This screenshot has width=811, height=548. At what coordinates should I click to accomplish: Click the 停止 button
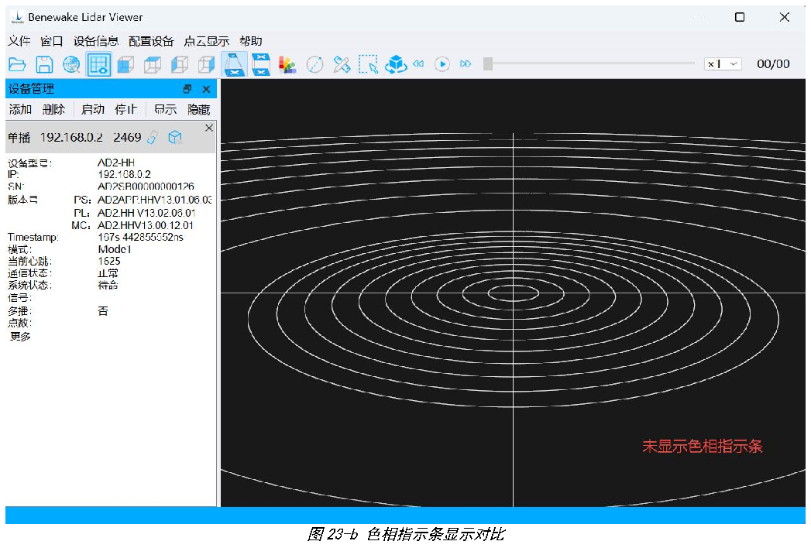pyautogui.click(x=126, y=110)
